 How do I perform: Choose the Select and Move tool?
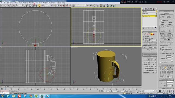click(x=36, y=5)
